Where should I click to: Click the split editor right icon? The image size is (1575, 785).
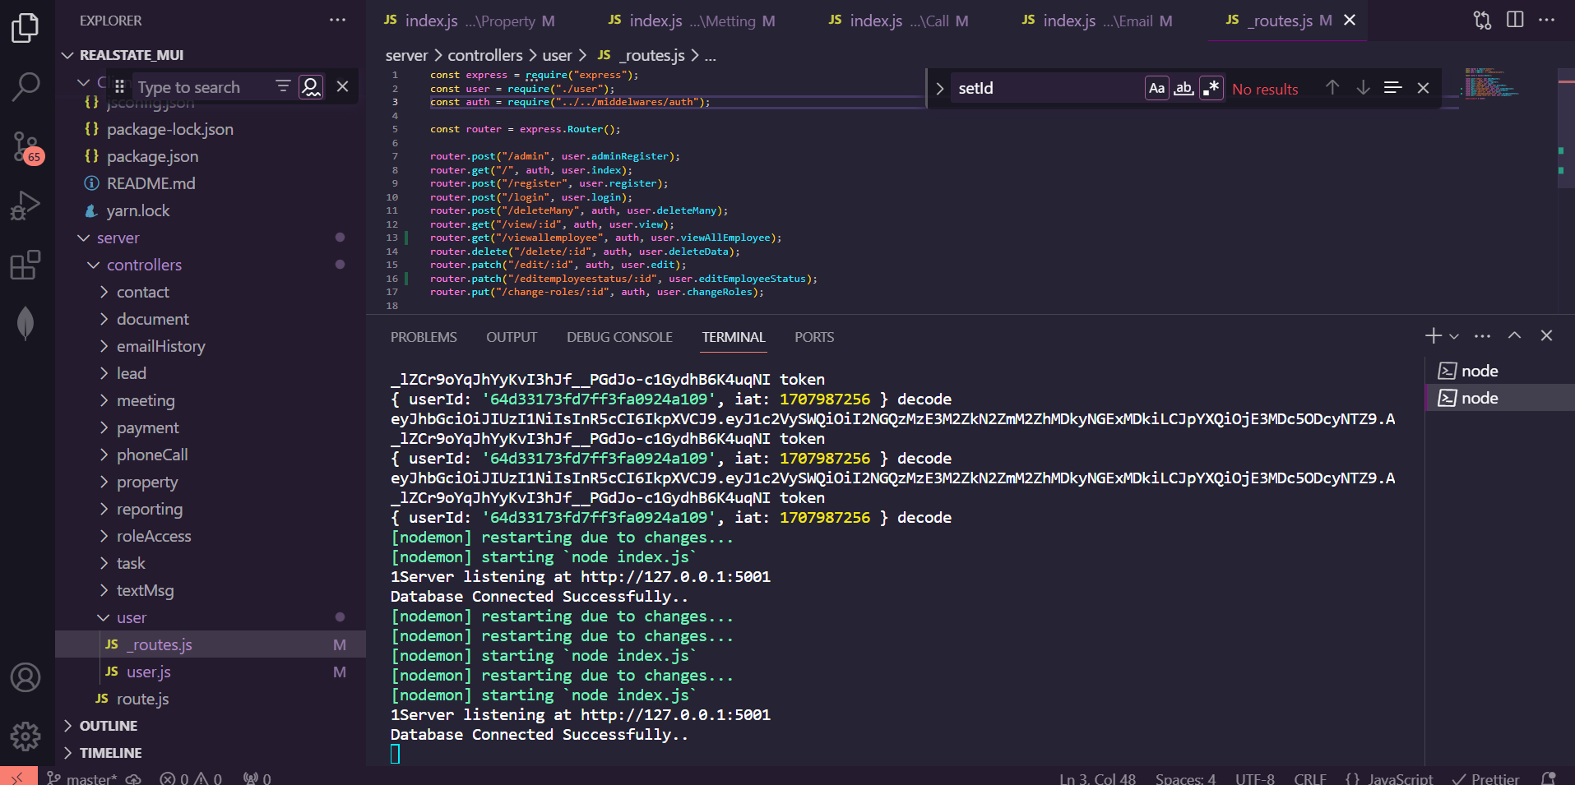click(1514, 20)
